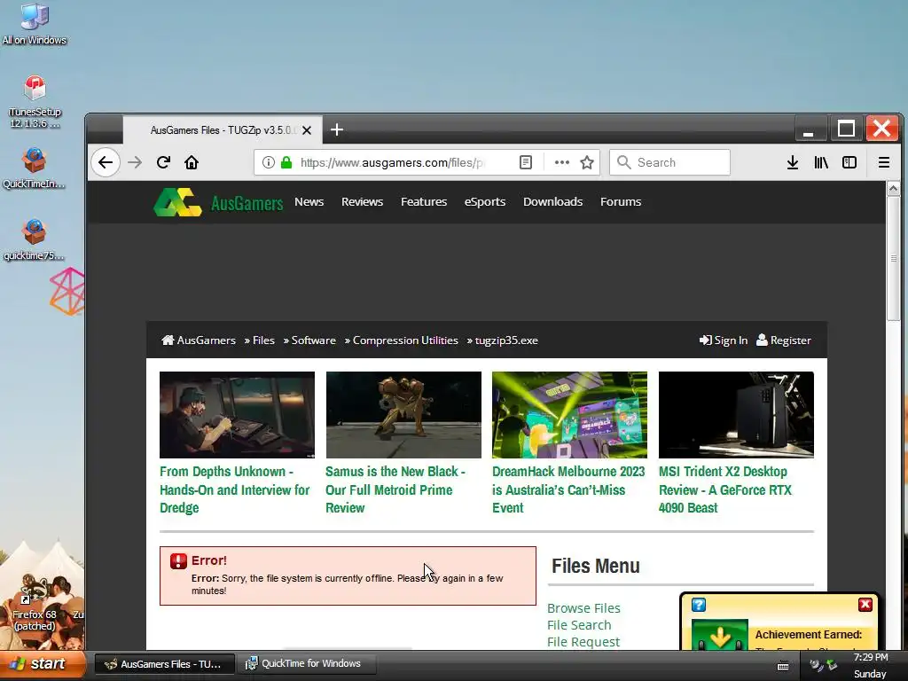Select quicktime75... desktop icon
This screenshot has width=908, height=681.
(x=35, y=239)
